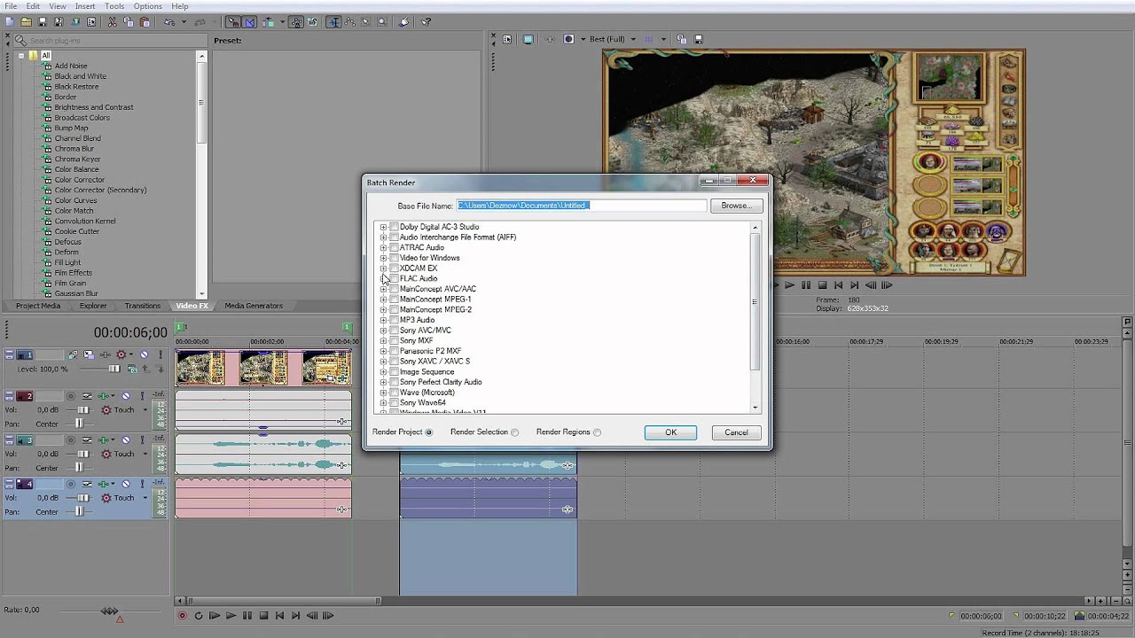The width and height of the screenshot is (1135, 638).
Task: Click the Save floppy-disk icon in the toolbar
Action: coord(43,22)
